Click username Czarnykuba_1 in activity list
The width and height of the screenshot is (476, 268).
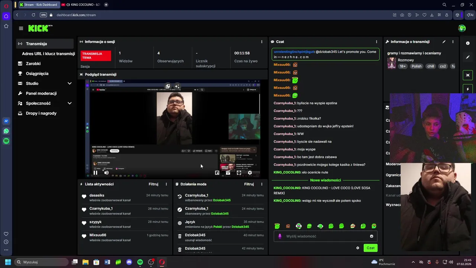[101, 208]
